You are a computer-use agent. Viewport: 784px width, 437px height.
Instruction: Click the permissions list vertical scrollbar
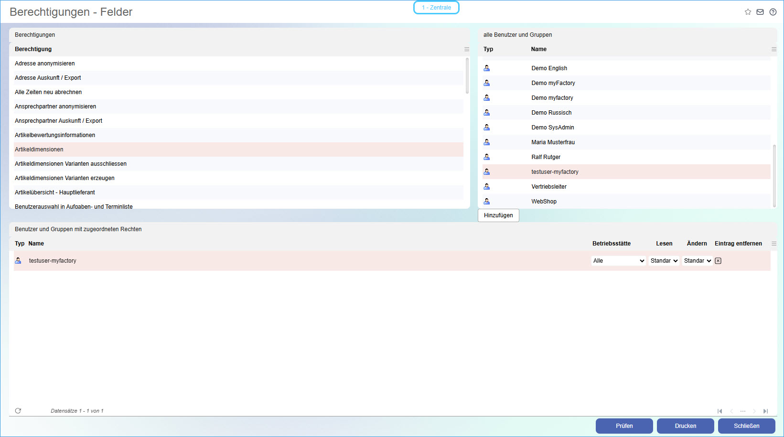467,76
